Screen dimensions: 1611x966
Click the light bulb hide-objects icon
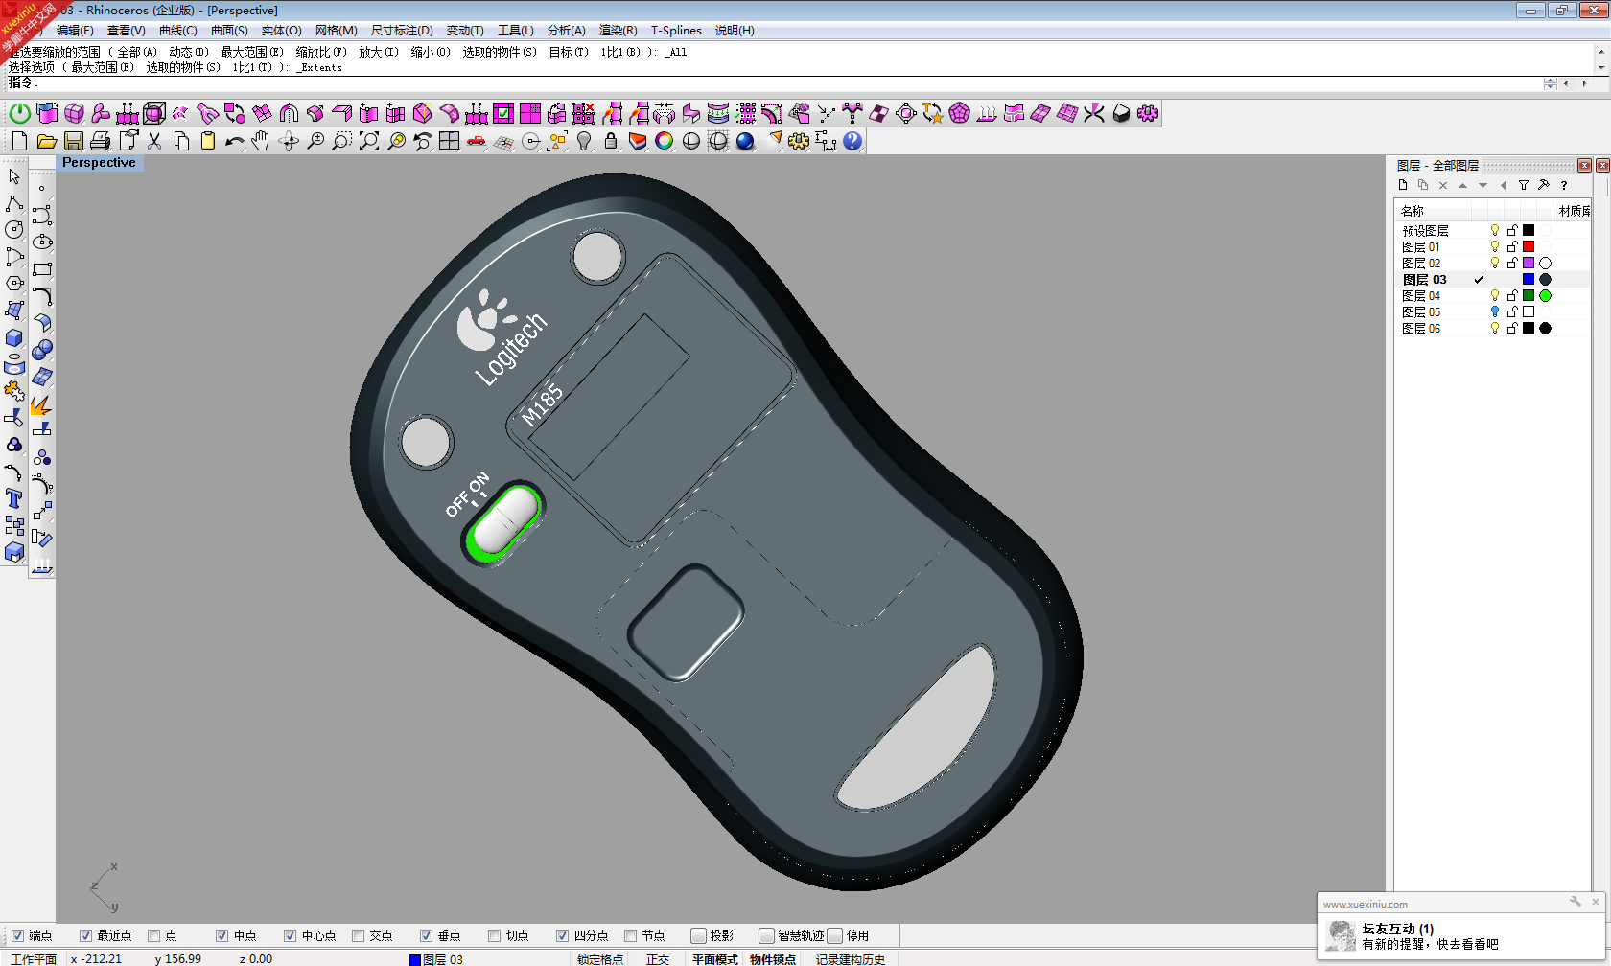tap(584, 141)
